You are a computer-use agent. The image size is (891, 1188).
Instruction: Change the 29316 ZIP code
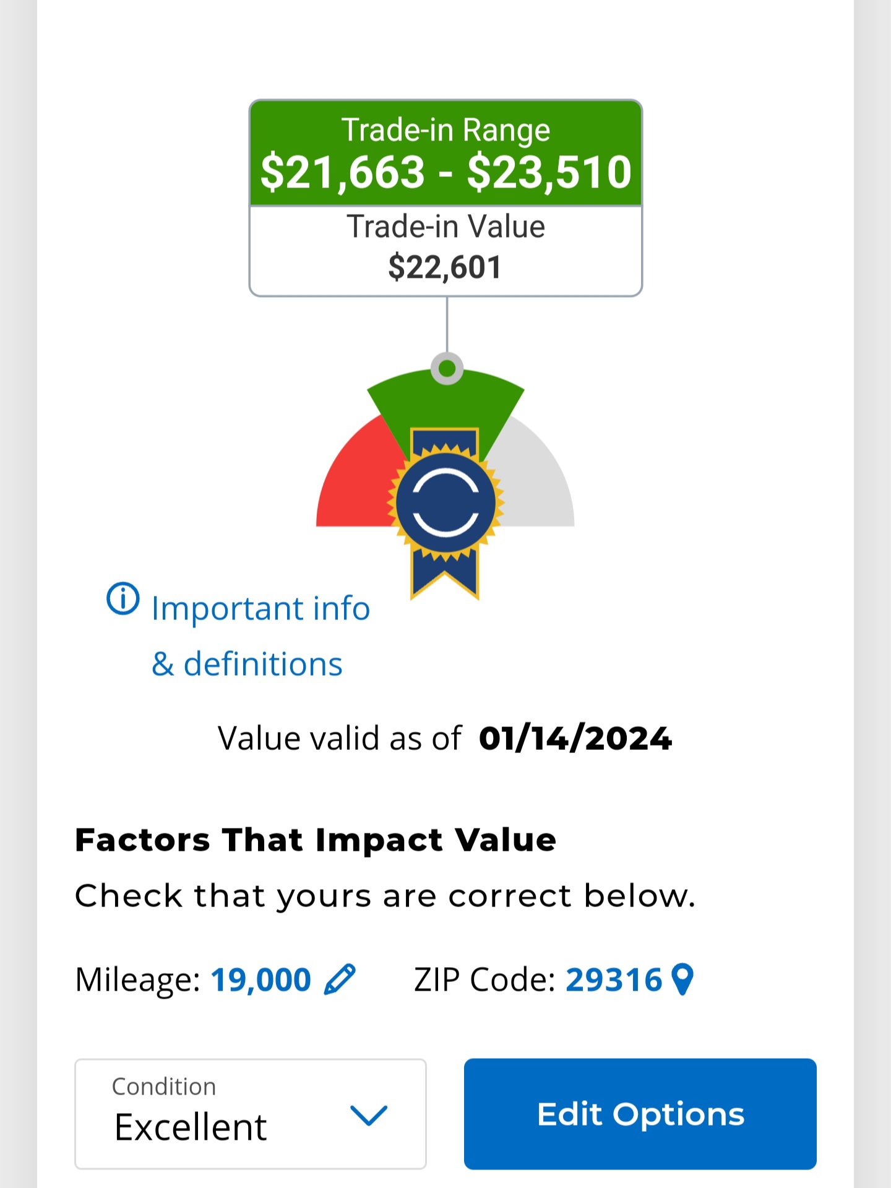pyautogui.click(x=614, y=979)
